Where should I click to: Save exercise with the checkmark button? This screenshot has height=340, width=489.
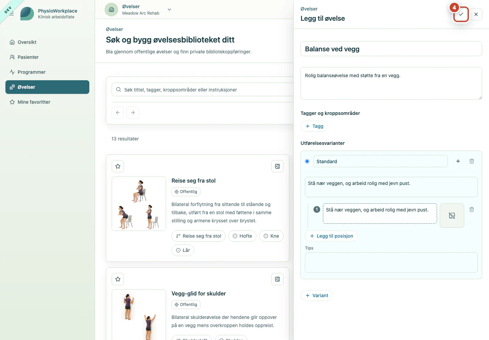tap(461, 14)
